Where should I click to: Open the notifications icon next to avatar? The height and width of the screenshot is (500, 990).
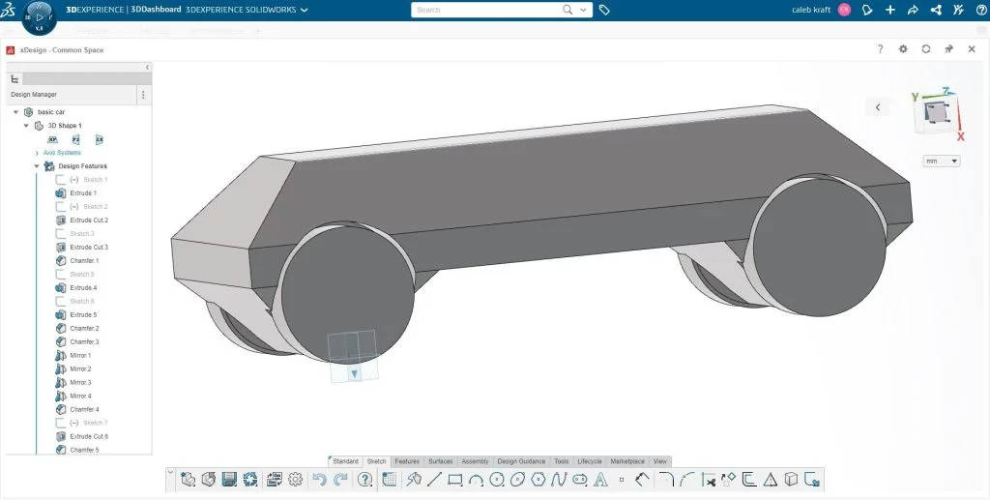(867, 10)
